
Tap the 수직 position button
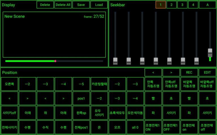45,127
